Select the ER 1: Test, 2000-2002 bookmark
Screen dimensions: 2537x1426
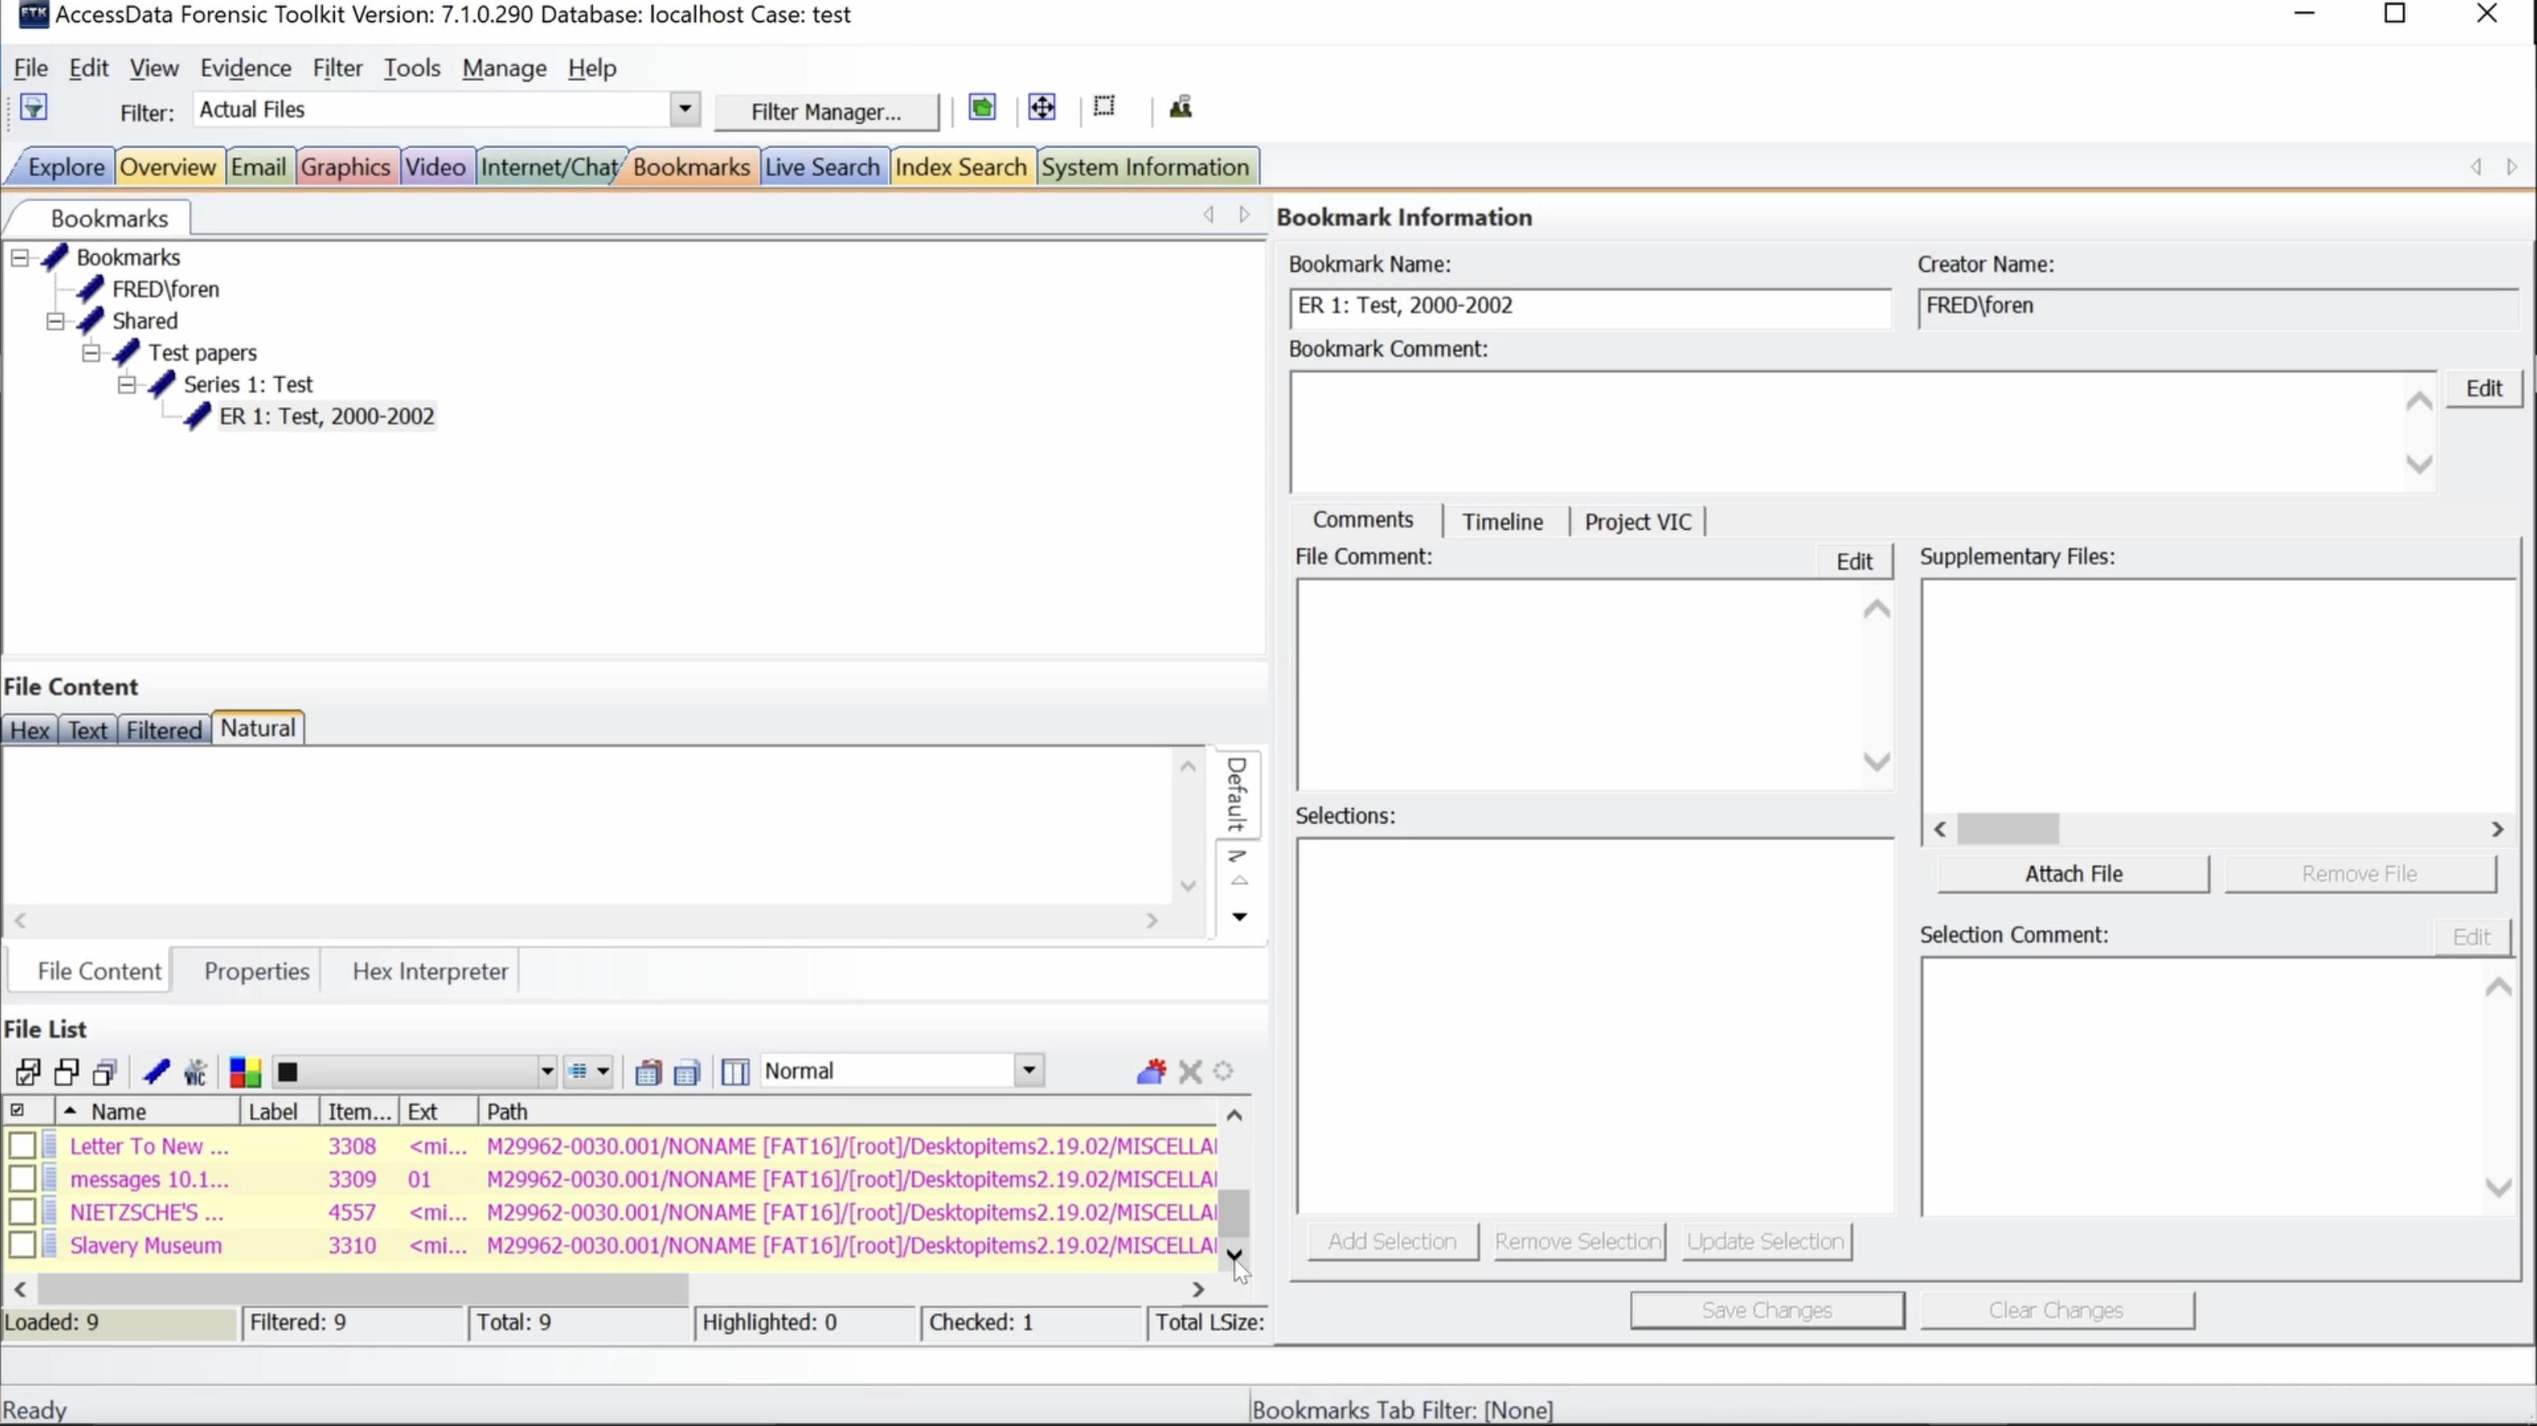coord(327,416)
